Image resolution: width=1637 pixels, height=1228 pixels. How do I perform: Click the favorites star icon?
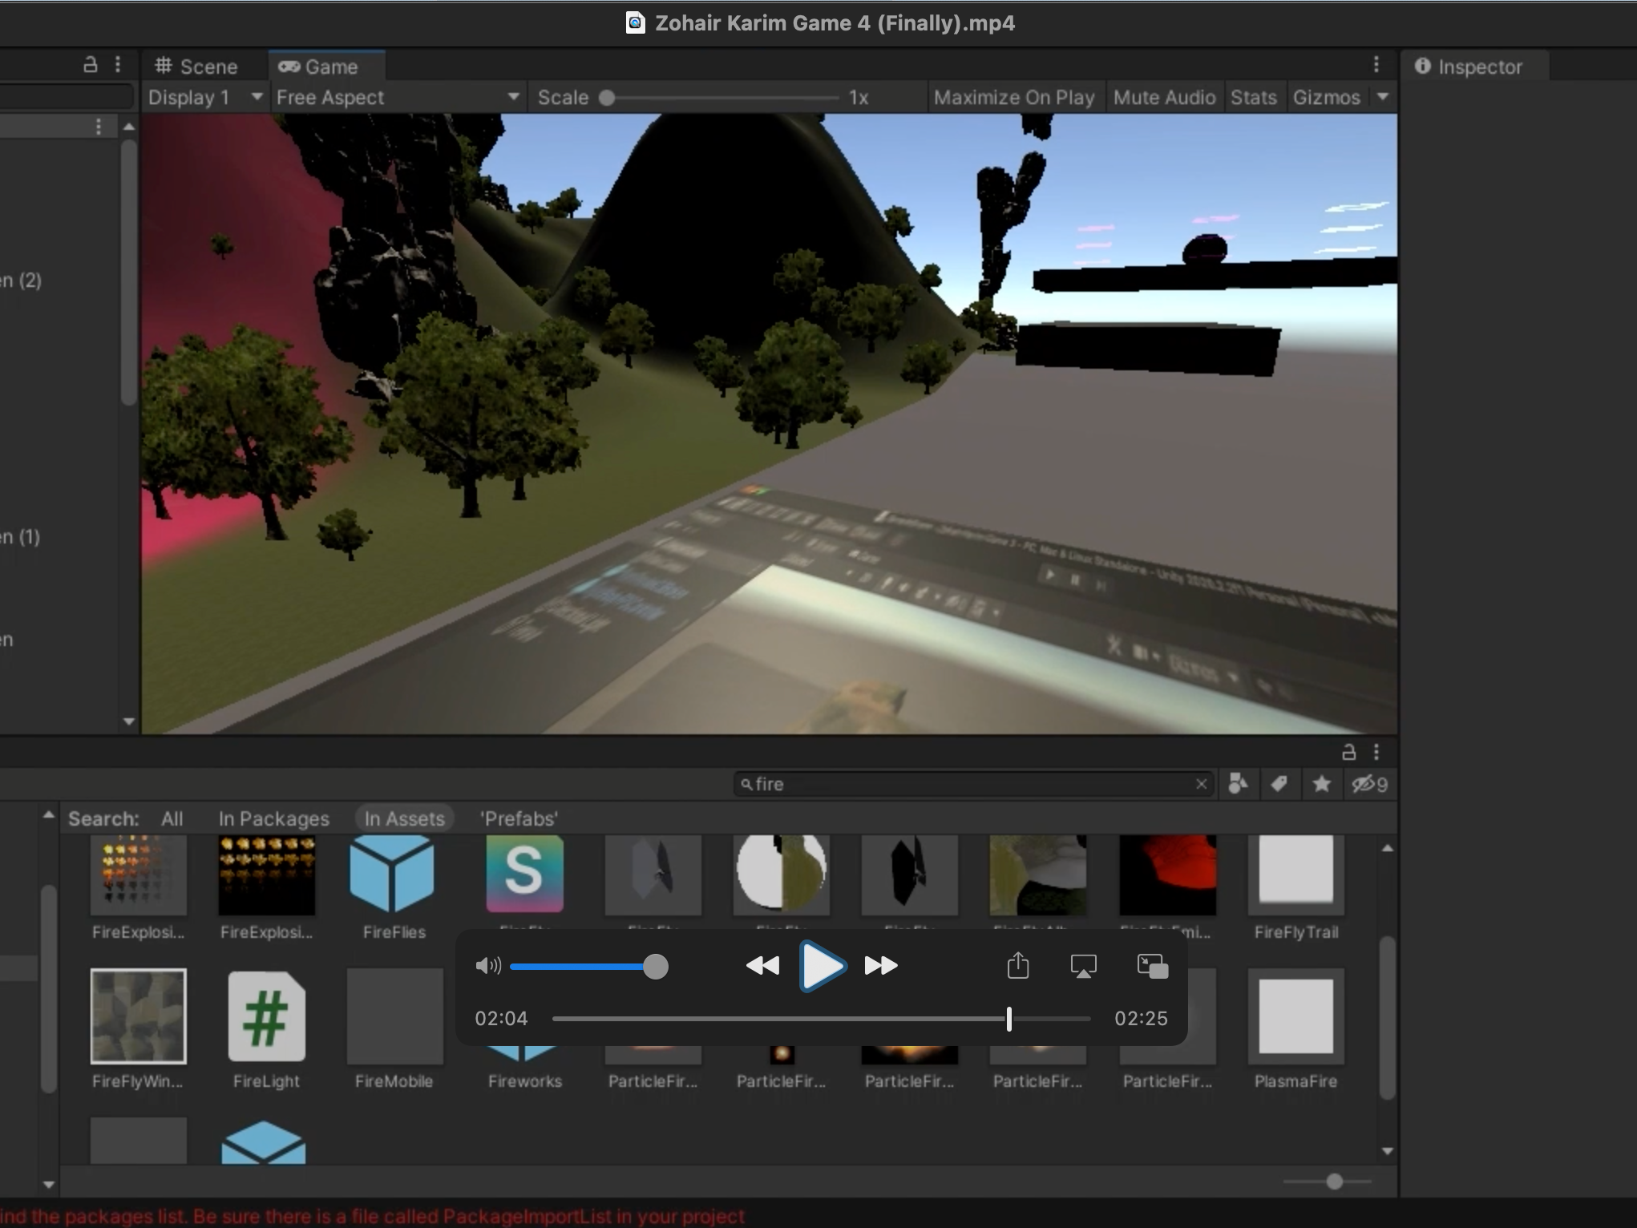(1322, 784)
